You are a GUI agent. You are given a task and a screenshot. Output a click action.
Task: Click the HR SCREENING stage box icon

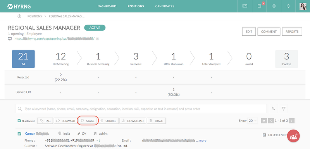(x=264, y=135)
